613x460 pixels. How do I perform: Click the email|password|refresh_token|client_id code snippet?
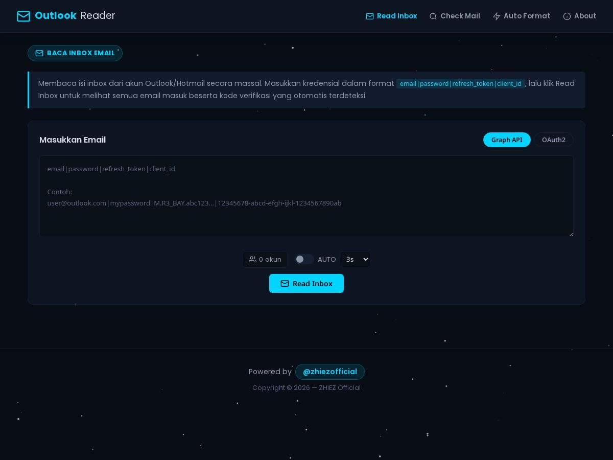461,83
